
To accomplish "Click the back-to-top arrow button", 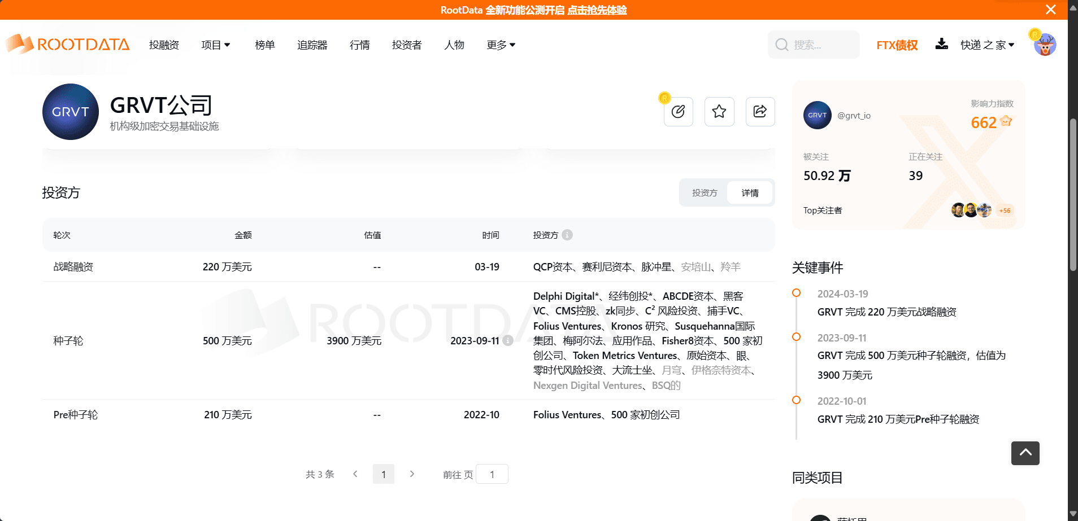I will [x=1025, y=453].
